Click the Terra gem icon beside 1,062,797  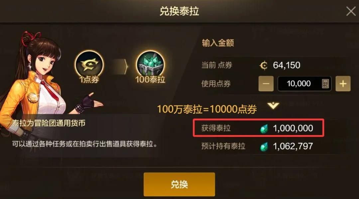click(x=264, y=146)
